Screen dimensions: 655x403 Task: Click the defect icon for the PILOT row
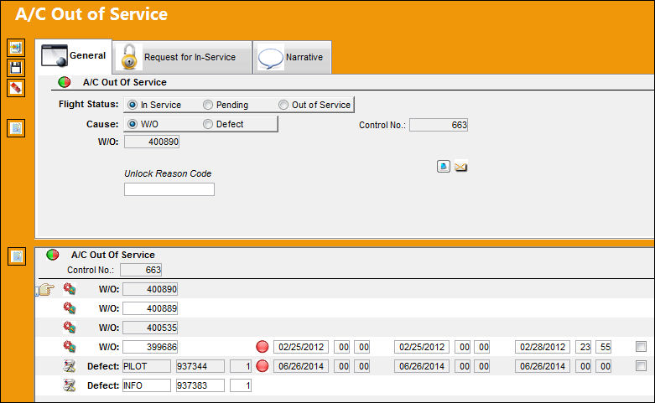(70, 366)
